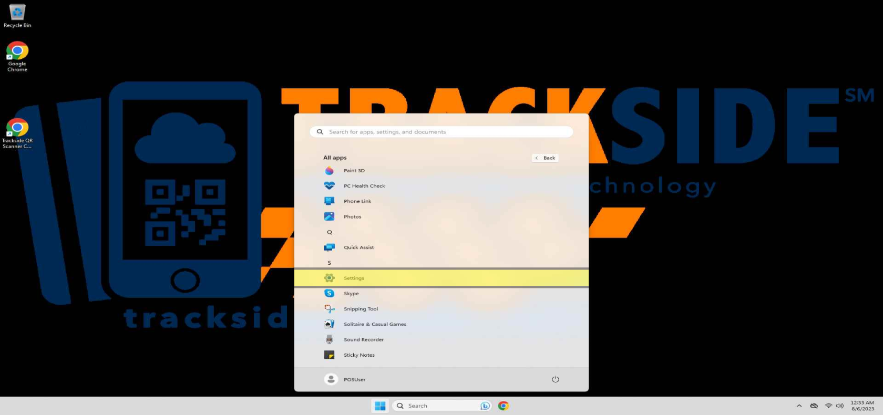Click the 'Quick Assist' label
Viewport: 883px width, 415px height.
[x=359, y=247]
